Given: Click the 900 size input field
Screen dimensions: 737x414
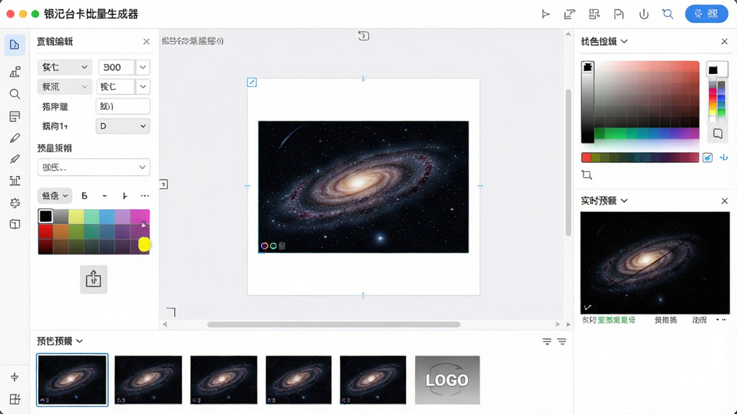Looking at the screenshot, I should point(117,67).
